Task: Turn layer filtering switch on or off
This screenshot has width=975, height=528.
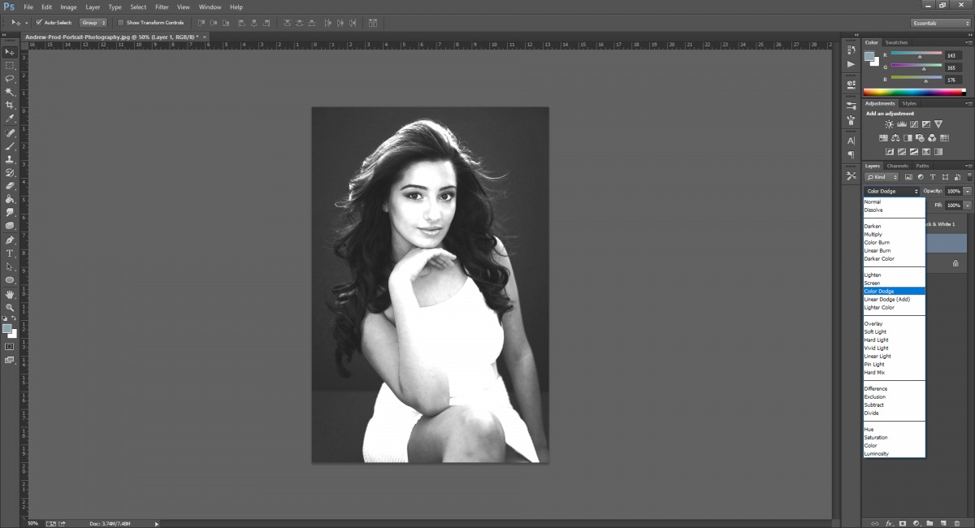Action: pyautogui.click(x=968, y=176)
